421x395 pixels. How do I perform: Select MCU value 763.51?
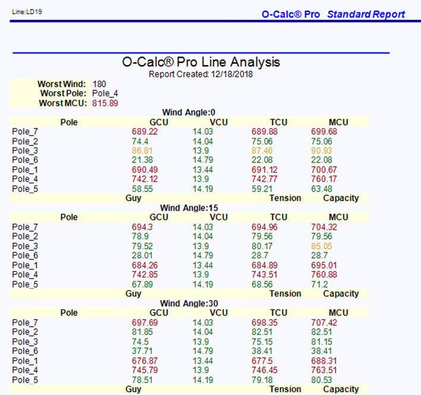click(324, 370)
